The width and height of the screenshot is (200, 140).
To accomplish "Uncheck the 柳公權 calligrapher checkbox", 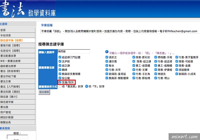I will point(60,78).
